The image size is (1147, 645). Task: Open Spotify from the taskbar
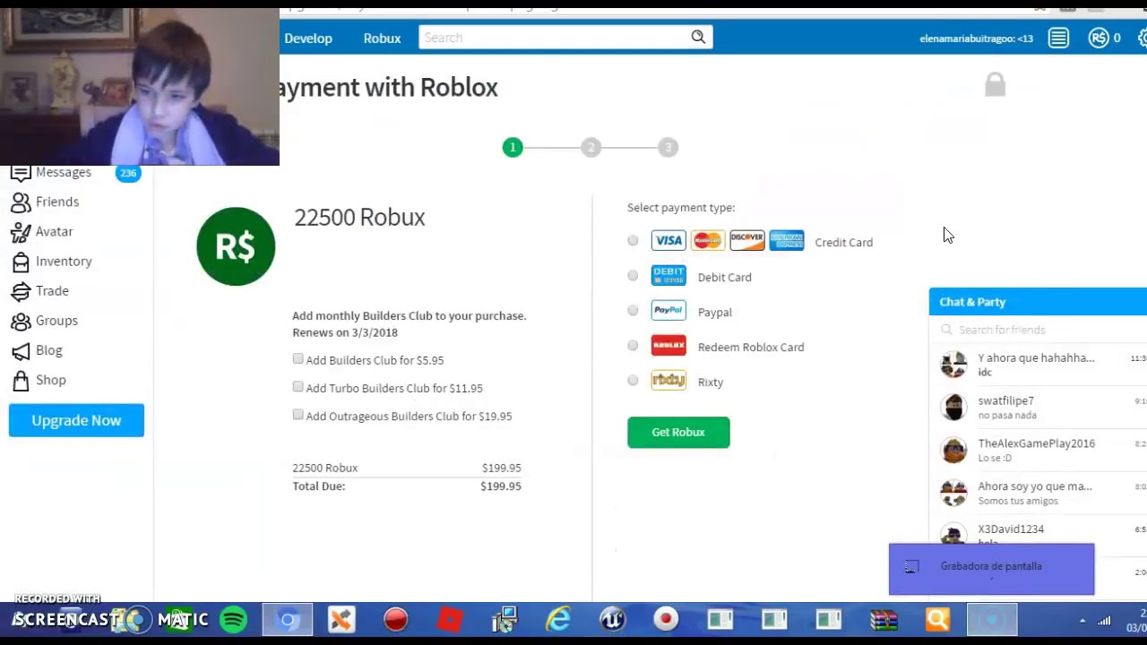coord(234,620)
